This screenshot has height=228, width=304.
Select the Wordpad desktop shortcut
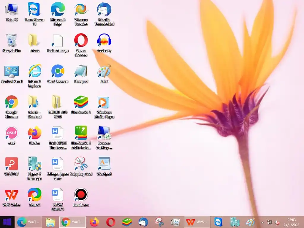pos(104,167)
